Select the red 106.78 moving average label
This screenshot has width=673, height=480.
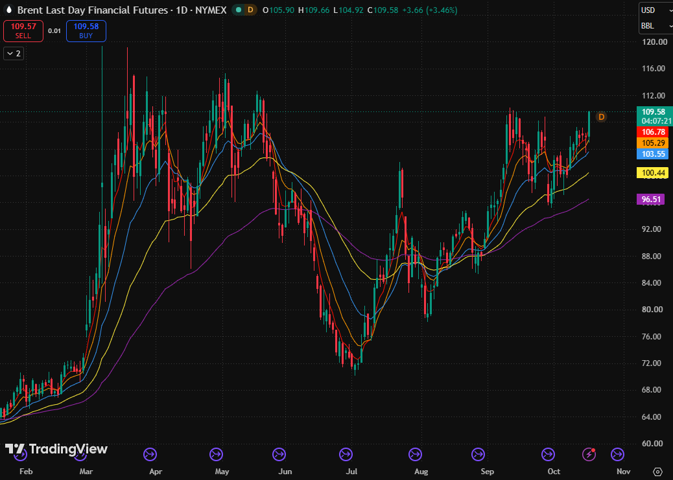click(x=653, y=132)
